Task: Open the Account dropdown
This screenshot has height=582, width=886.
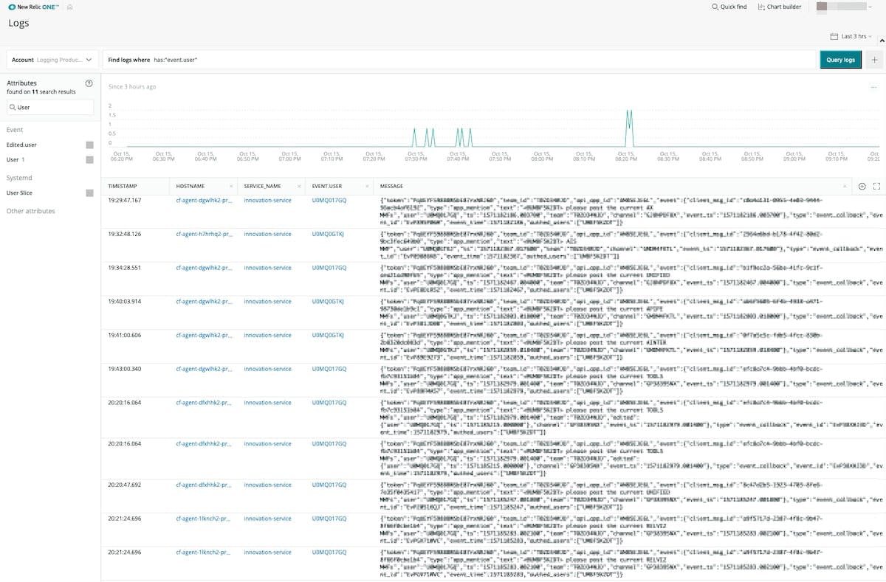Action: [x=52, y=60]
